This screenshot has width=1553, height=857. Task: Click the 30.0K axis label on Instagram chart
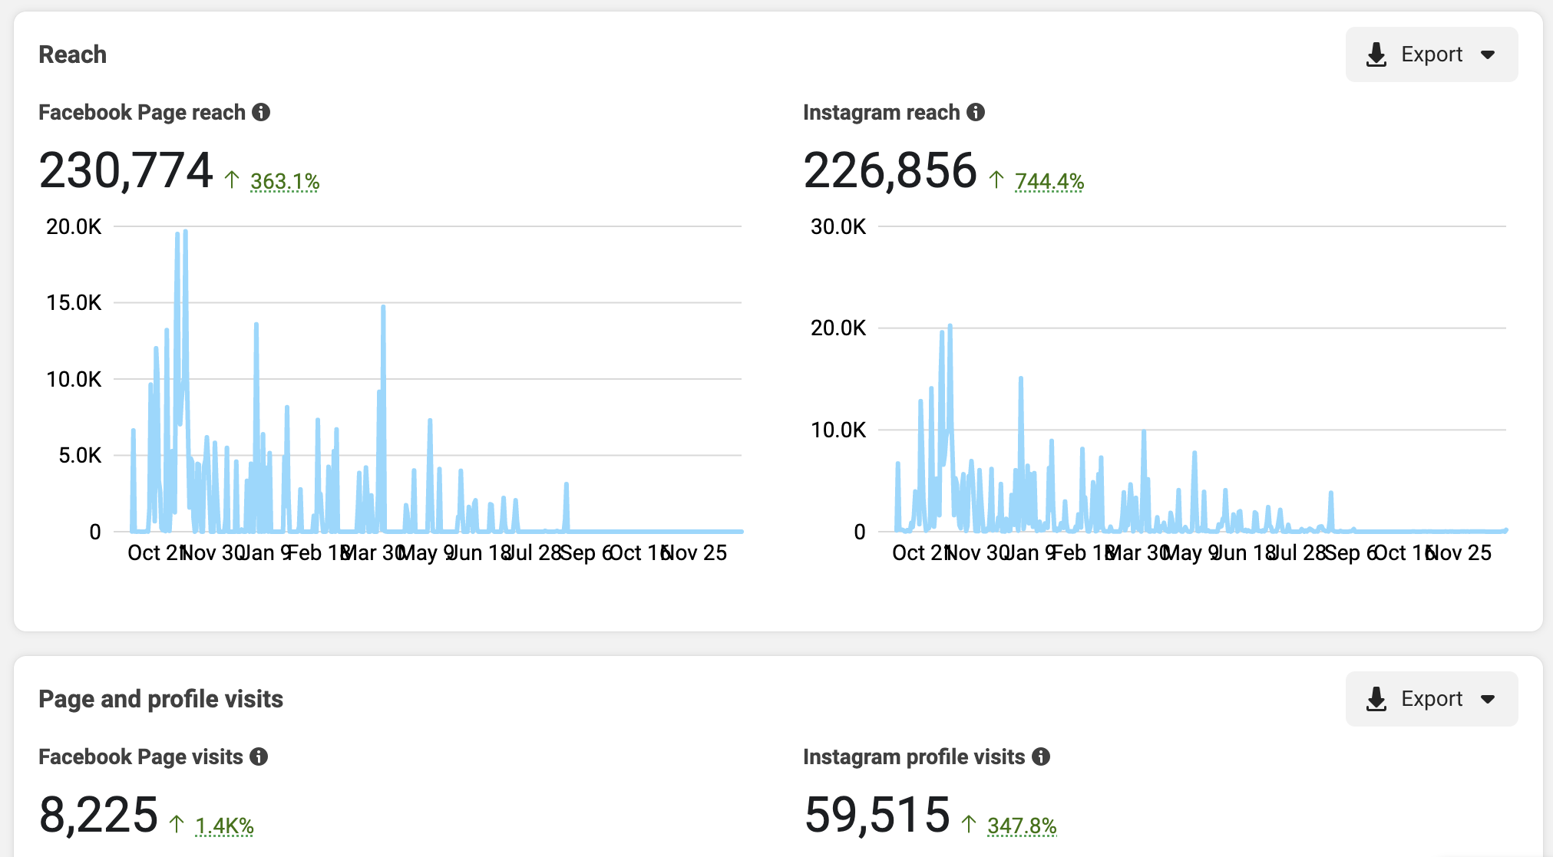coord(838,226)
